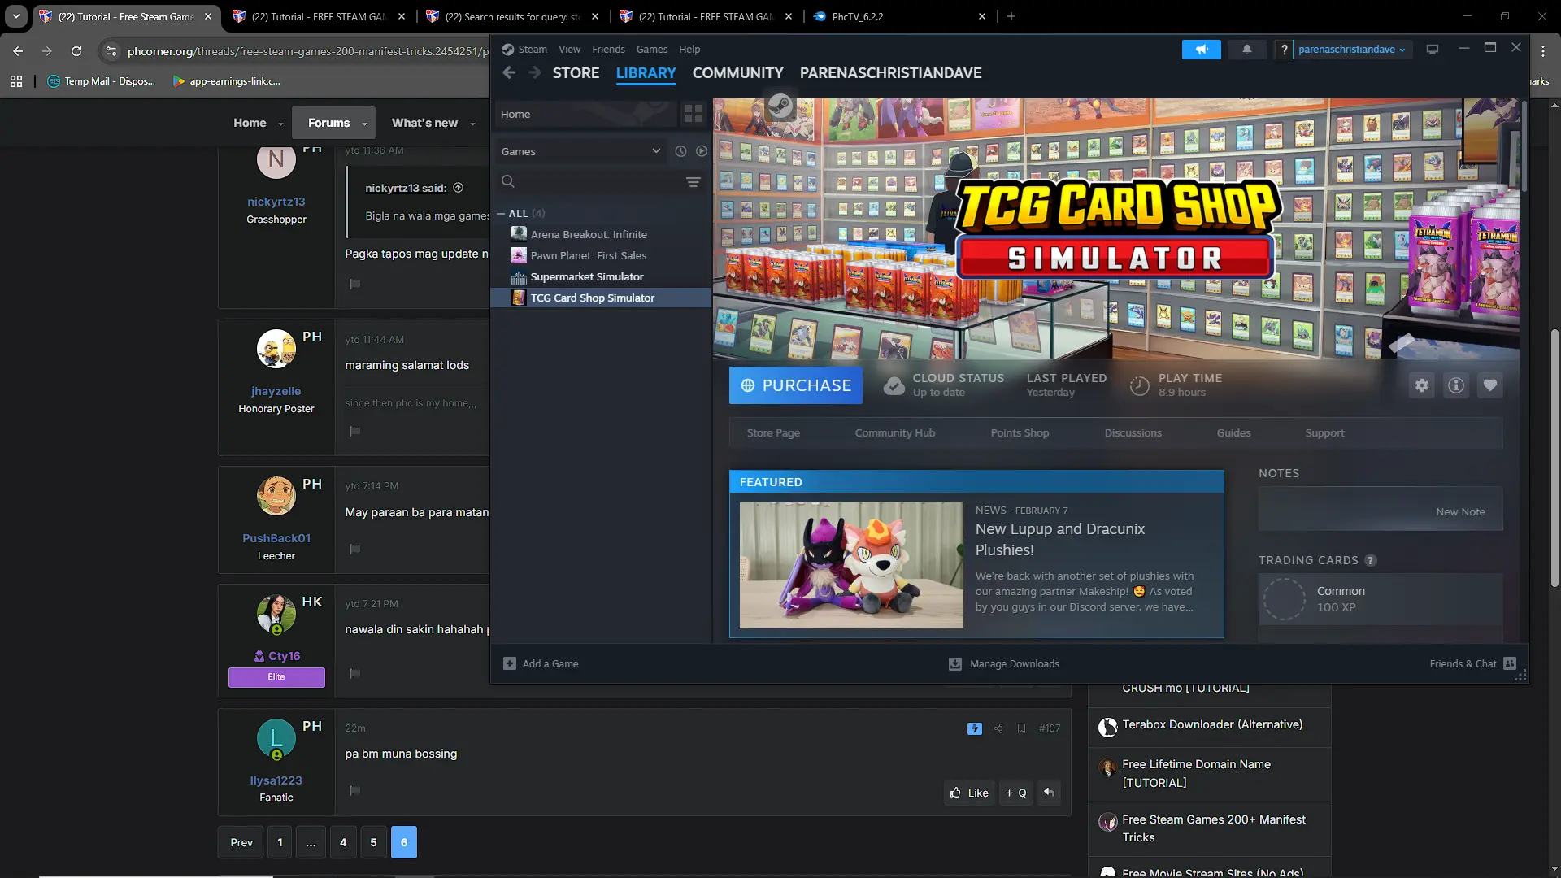Screen dimensions: 1561x878
Task: Open Steam notifications bell
Action: point(1246,50)
